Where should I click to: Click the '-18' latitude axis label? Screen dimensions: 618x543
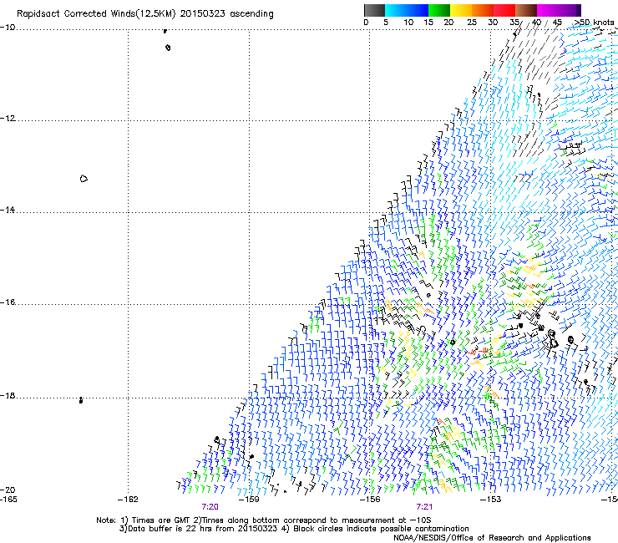8,395
